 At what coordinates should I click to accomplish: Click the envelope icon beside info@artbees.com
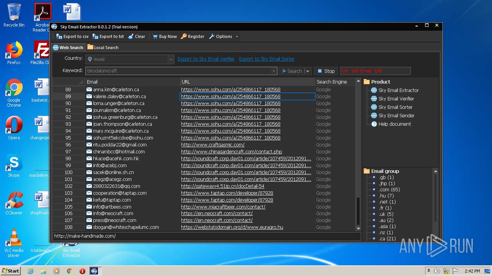[89, 207]
